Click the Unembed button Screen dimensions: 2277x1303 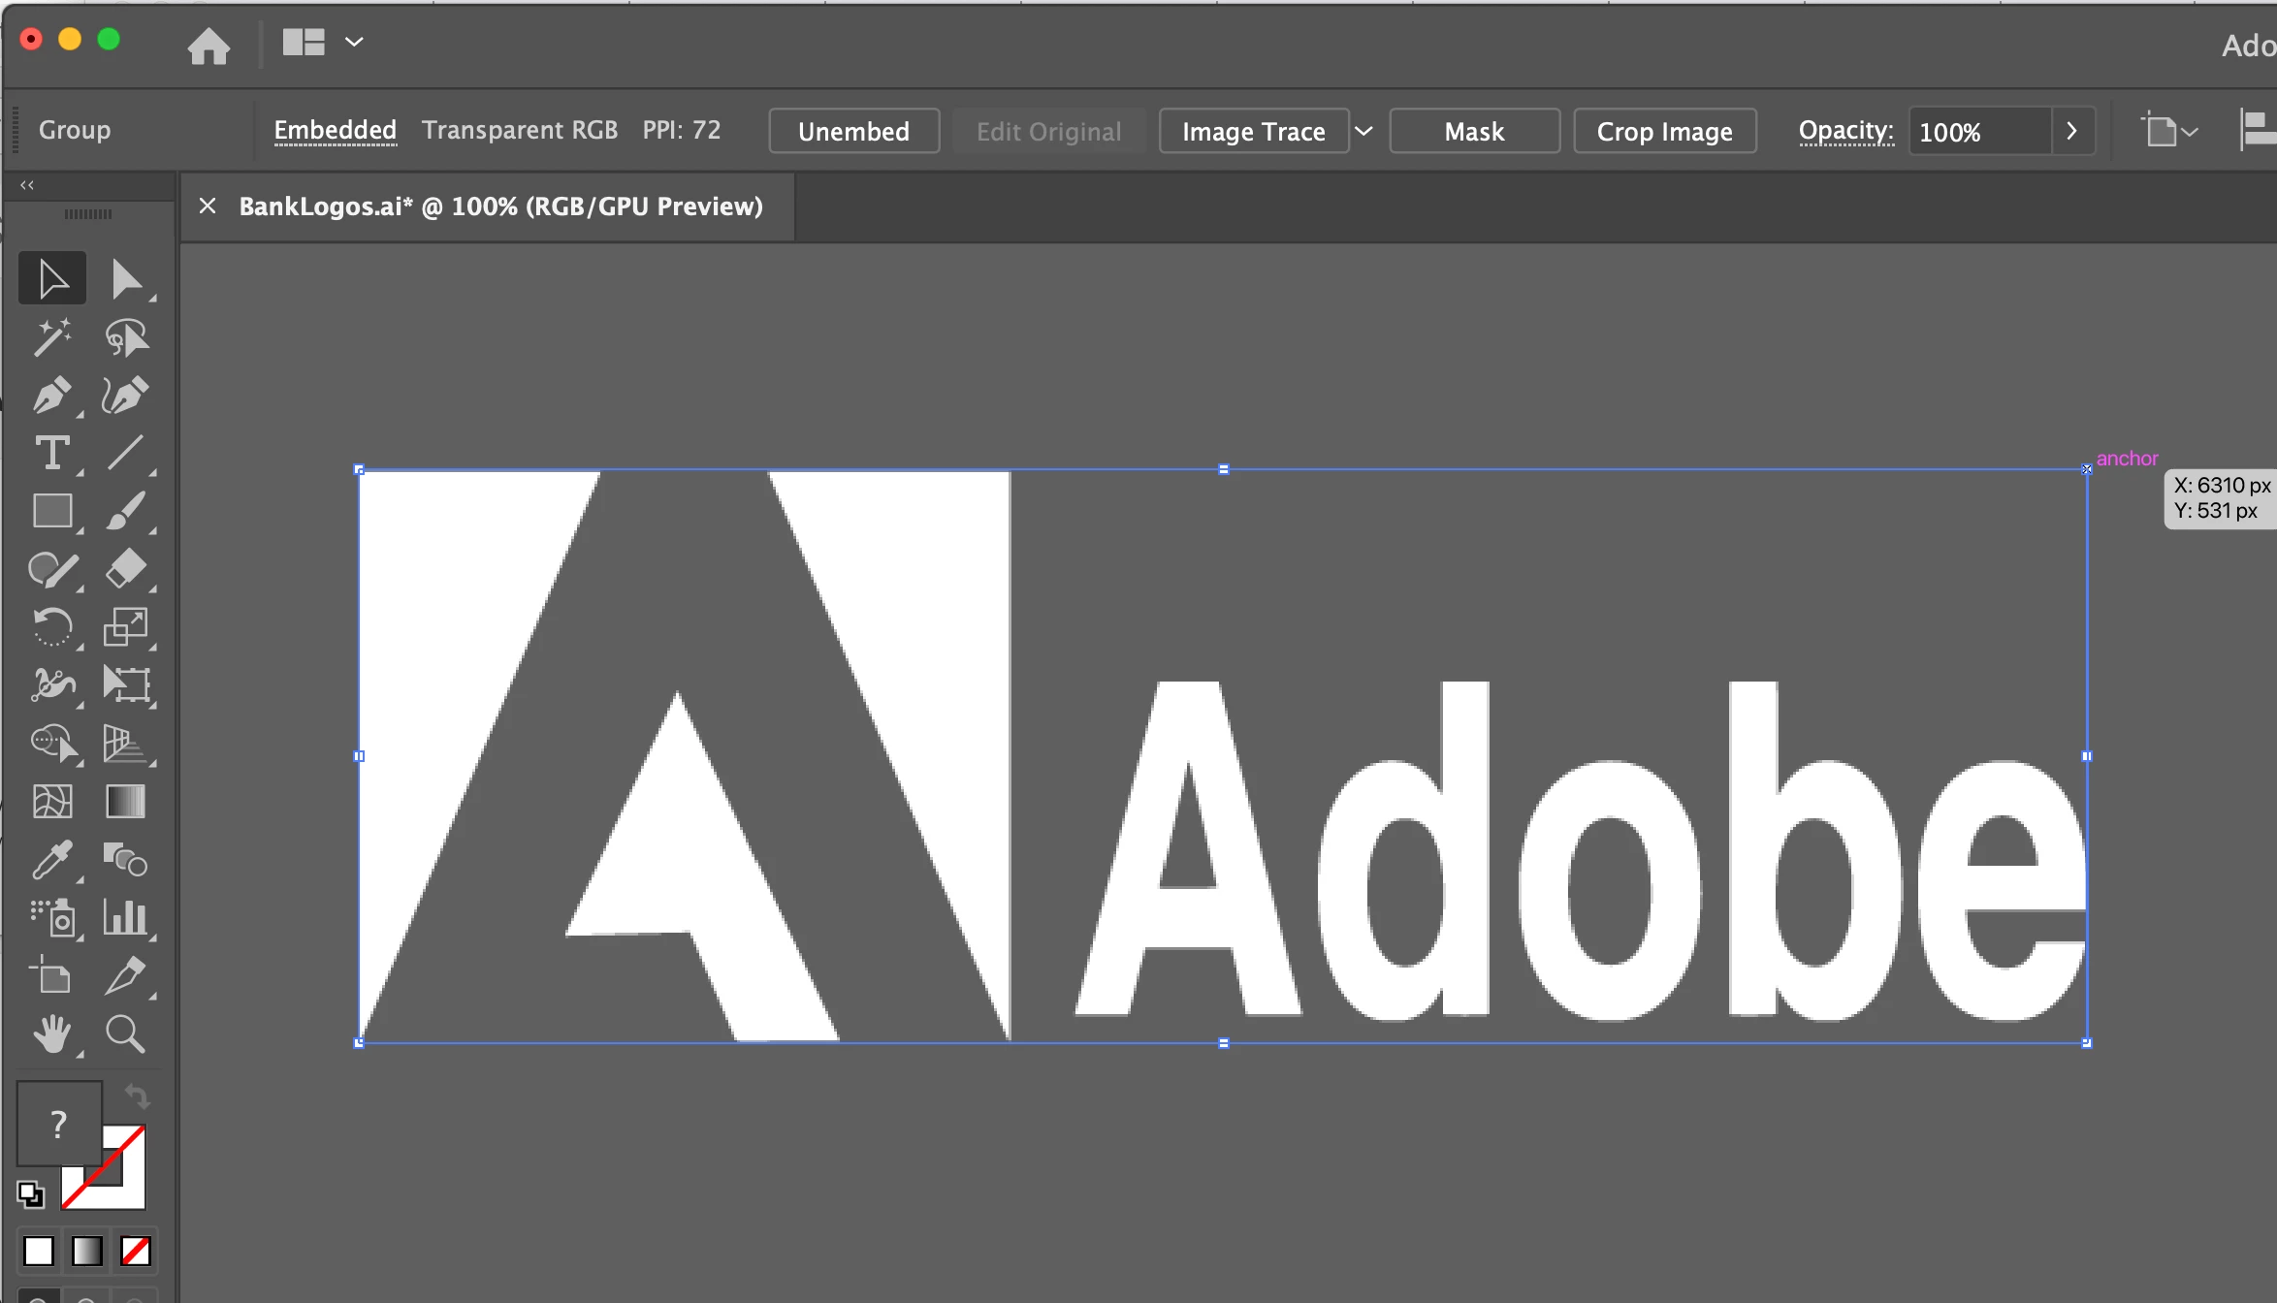click(853, 131)
